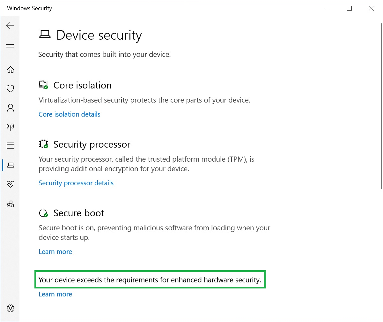
Task: Expand the navigation sidebar with hamburger menu
Action: pyautogui.click(x=10, y=46)
